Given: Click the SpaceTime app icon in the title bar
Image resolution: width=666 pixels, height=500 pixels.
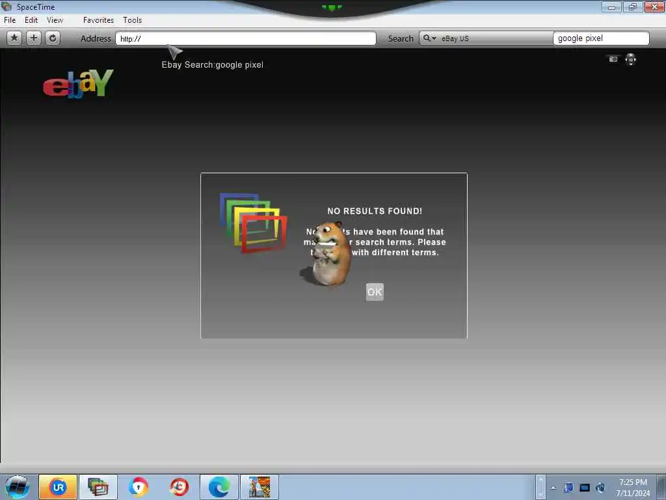Looking at the screenshot, I should (x=7, y=7).
